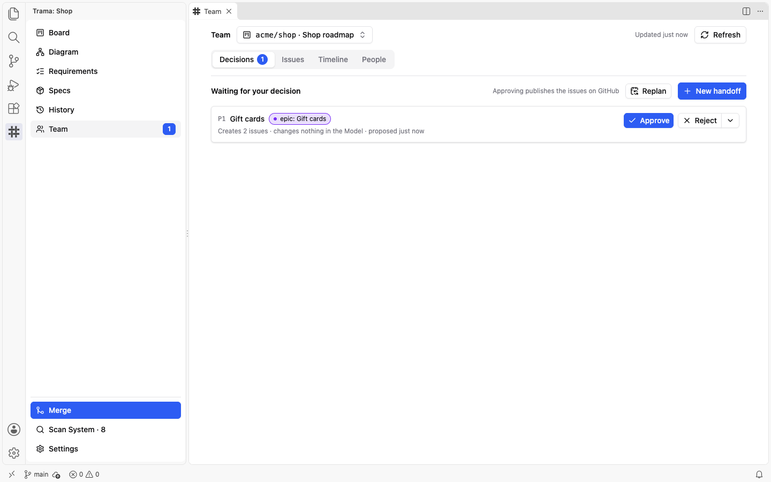Open the Source Control icon
Screen dimensions: 771x482
click(x=14, y=61)
